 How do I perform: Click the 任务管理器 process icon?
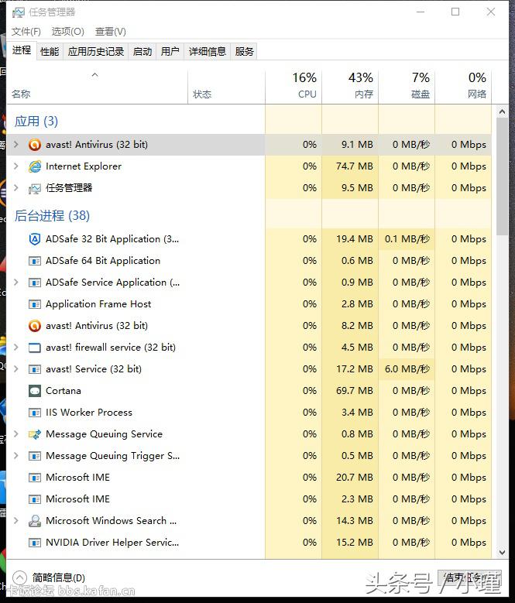(35, 188)
